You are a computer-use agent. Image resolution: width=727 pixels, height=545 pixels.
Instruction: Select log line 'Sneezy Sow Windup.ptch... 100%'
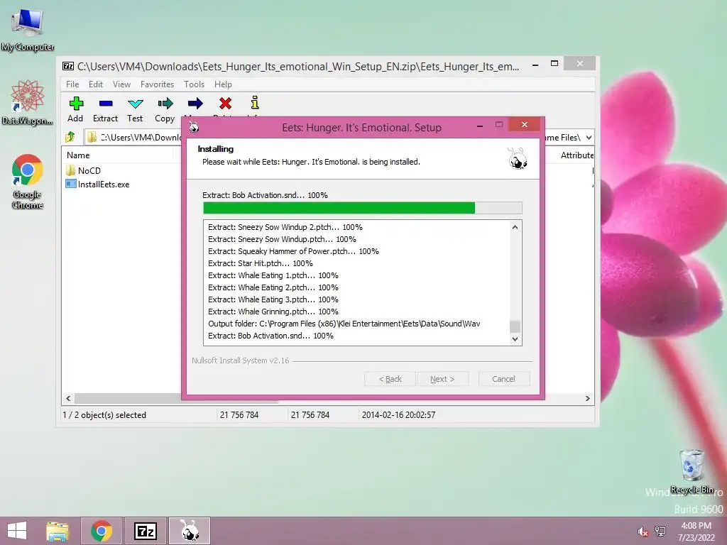pos(282,239)
